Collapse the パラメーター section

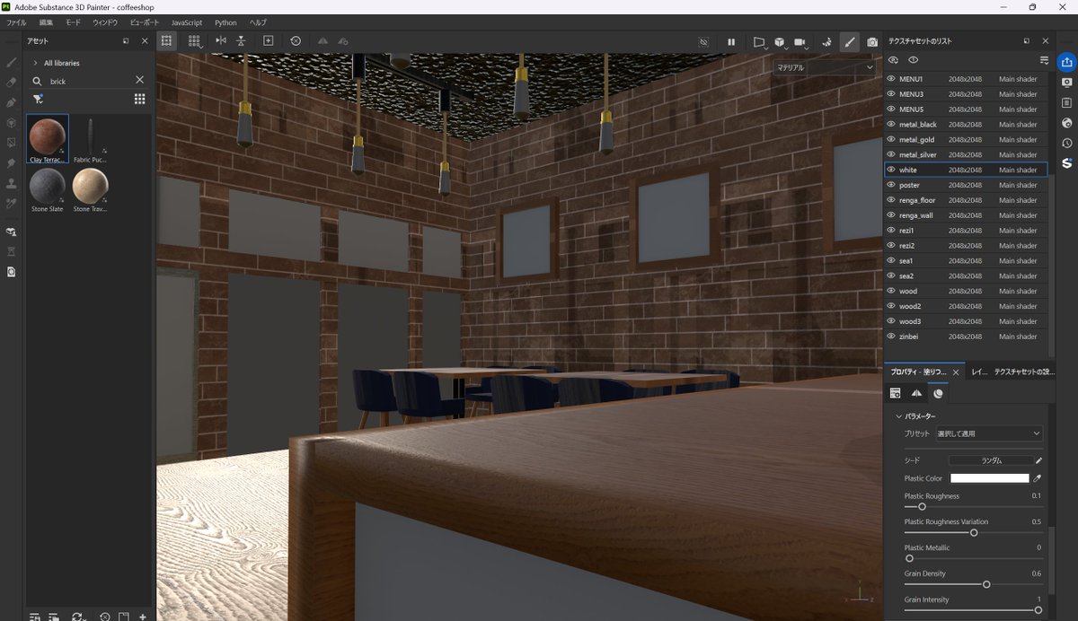coord(897,416)
